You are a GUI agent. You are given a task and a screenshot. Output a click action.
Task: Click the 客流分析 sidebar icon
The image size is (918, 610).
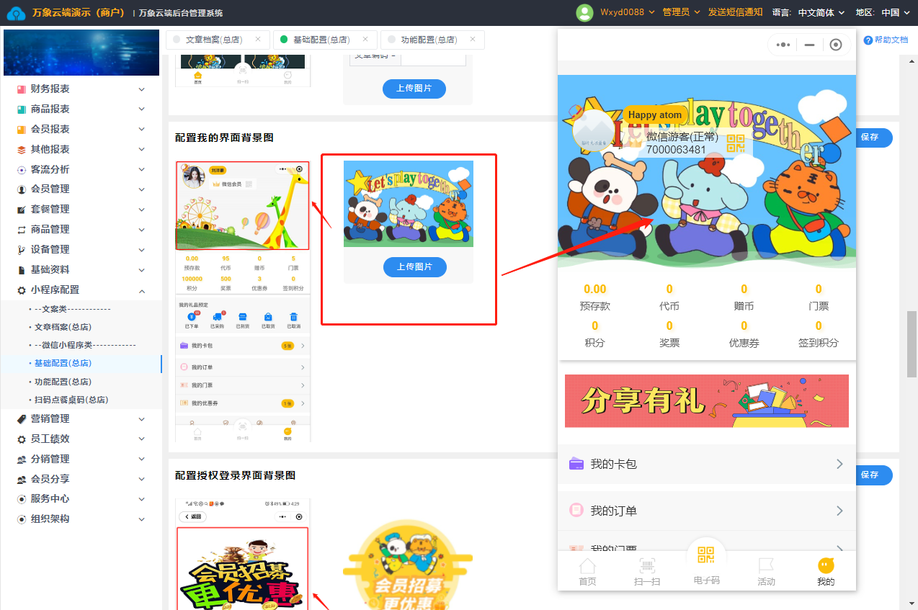click(22, 170)
